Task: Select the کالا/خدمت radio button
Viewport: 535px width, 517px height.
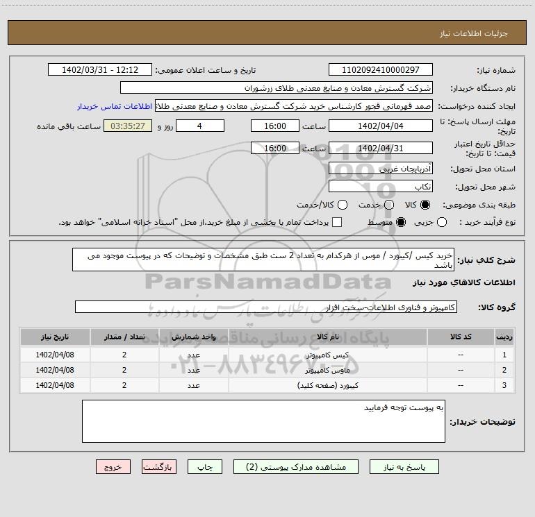Action: tap(343, 205)
